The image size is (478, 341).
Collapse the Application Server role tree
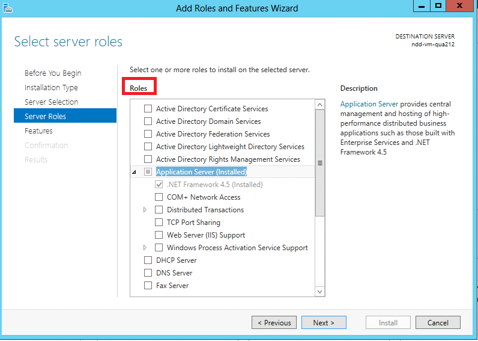(135, 173)
